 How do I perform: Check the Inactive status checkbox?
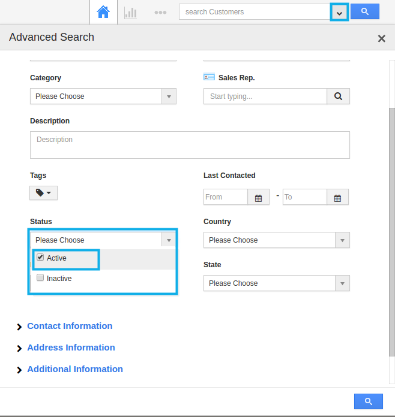(x=40, y=278)
